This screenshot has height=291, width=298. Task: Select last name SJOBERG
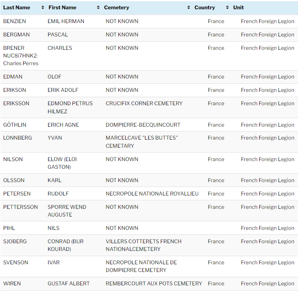click(15, 241)
